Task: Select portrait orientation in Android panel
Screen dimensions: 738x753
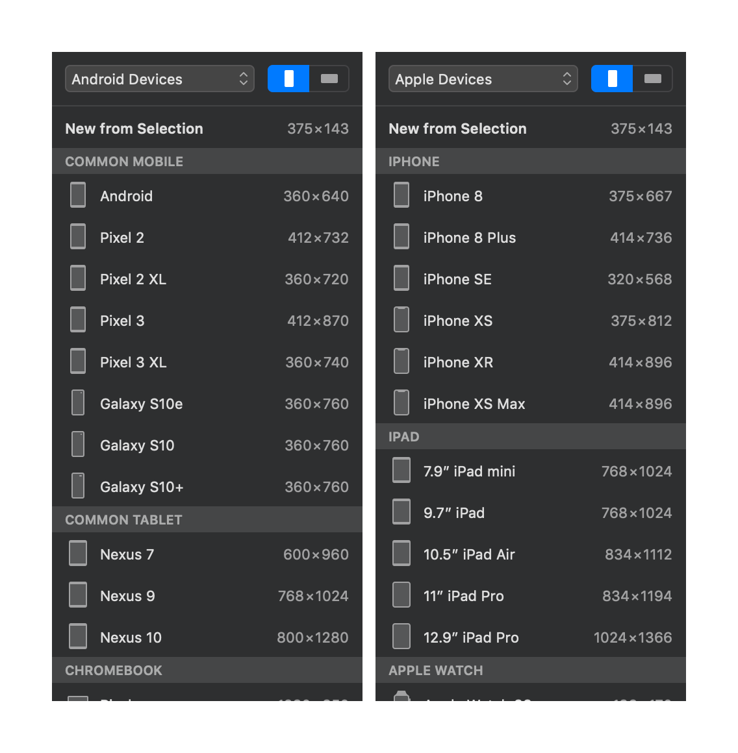Action: click(x=288, y=79)
